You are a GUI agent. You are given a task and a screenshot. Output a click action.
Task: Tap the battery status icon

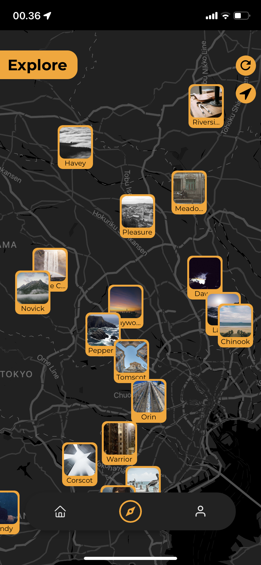(x=242, y=16)
